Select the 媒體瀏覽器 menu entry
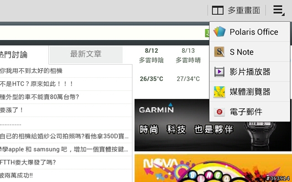This screenshot has width=292, height=182. pyautogui.click(x=250, y=92)
